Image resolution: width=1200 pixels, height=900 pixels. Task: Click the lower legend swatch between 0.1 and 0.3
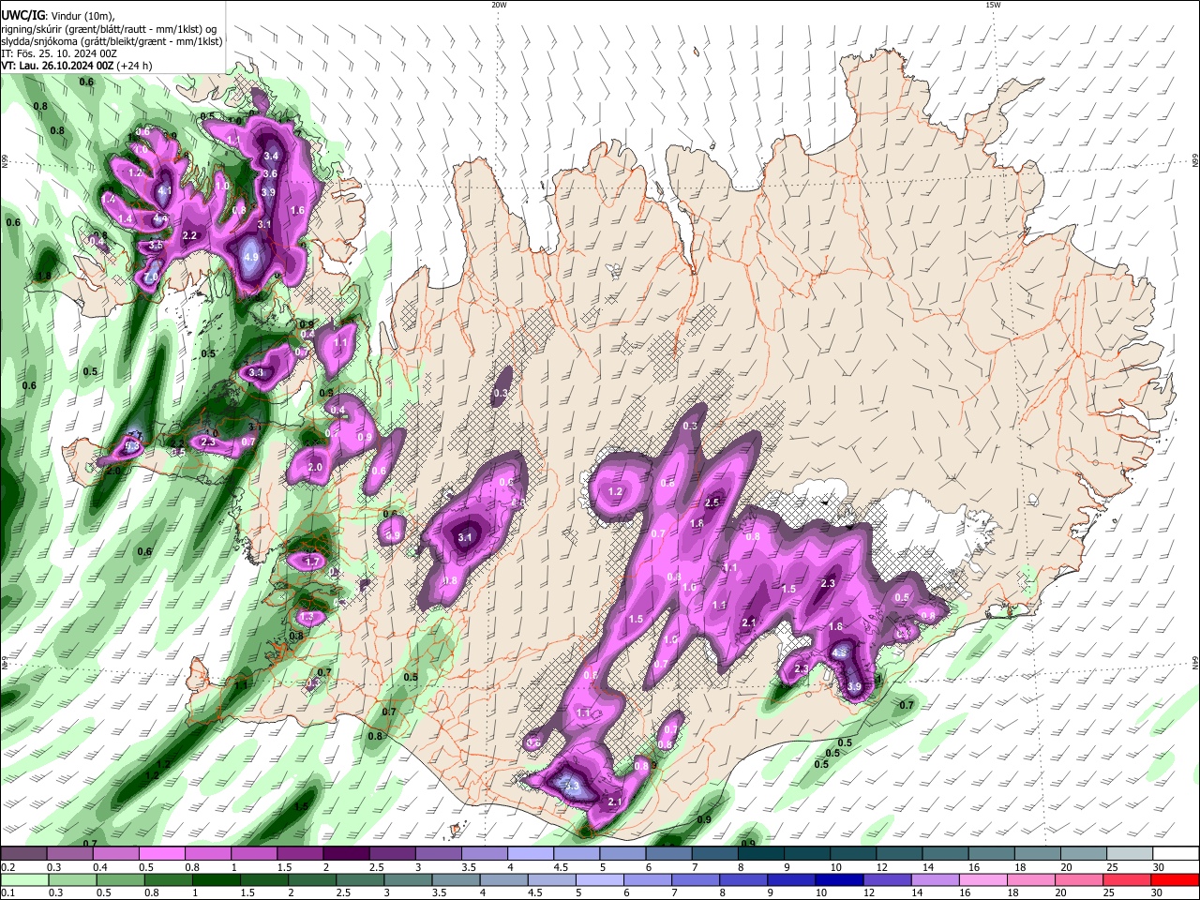coord(23,879)
